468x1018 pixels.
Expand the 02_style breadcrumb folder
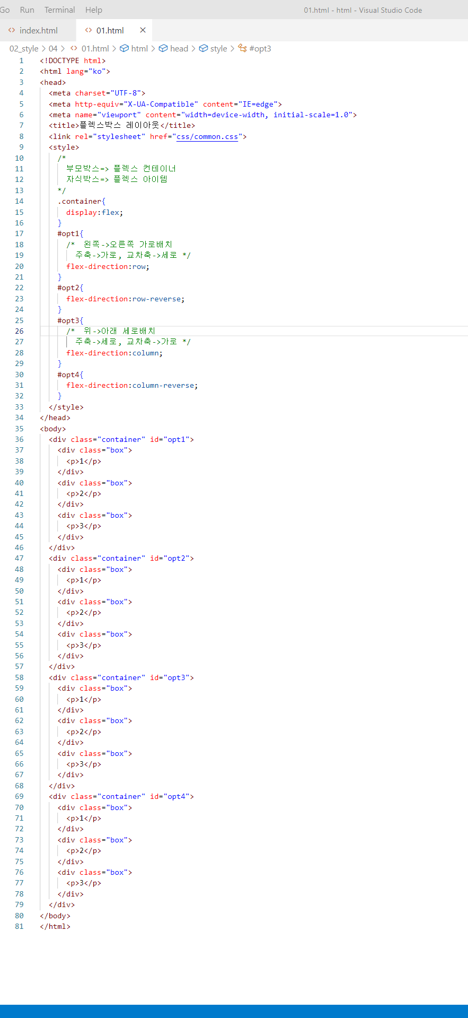tap(24, 49)
